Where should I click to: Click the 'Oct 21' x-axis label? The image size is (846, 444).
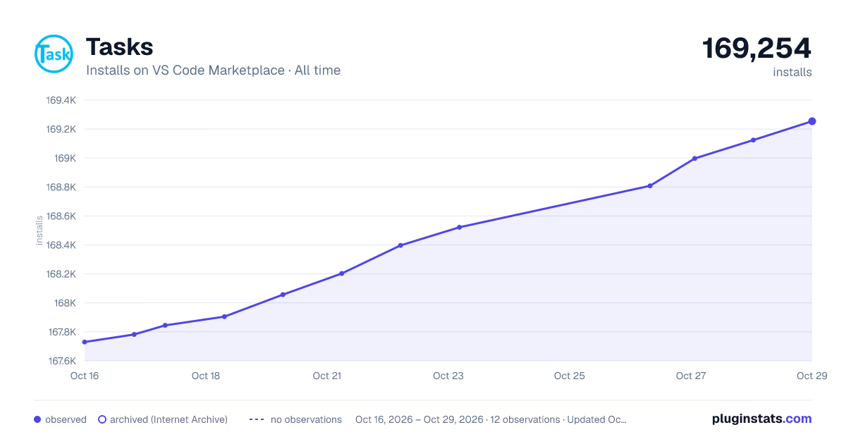(x=327, y=376)
